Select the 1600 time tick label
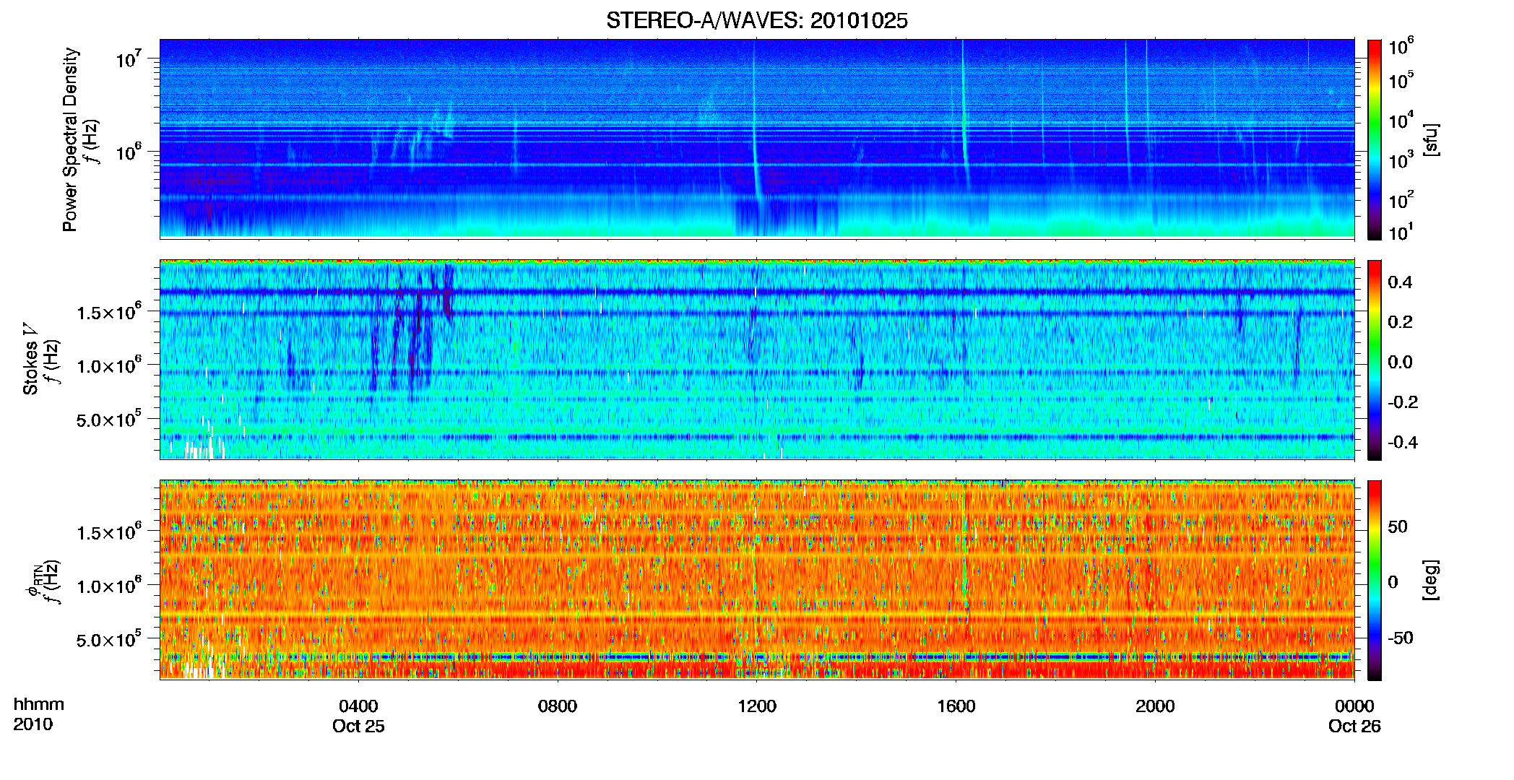The height and width of the screenshot is (780, 1514). pyautogui.click(x=956, y=706)
